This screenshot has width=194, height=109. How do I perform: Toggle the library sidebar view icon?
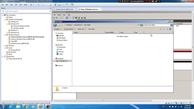pyautogui.click(x=56, y=5)
